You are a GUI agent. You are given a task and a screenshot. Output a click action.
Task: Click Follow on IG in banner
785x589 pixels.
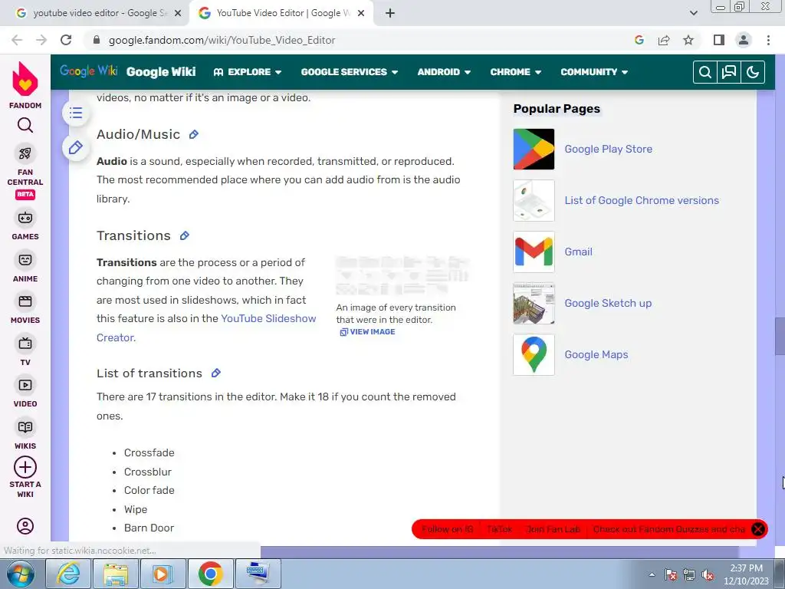447,529
